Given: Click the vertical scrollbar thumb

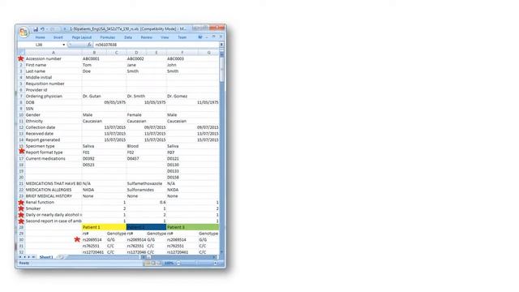Looking at the screenshot, I should tap(221, 69).
